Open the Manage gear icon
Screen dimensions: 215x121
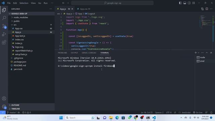tap(4, 107)
